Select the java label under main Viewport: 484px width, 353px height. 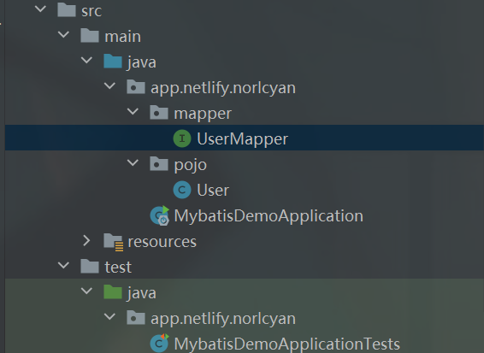tap(142, 62)
